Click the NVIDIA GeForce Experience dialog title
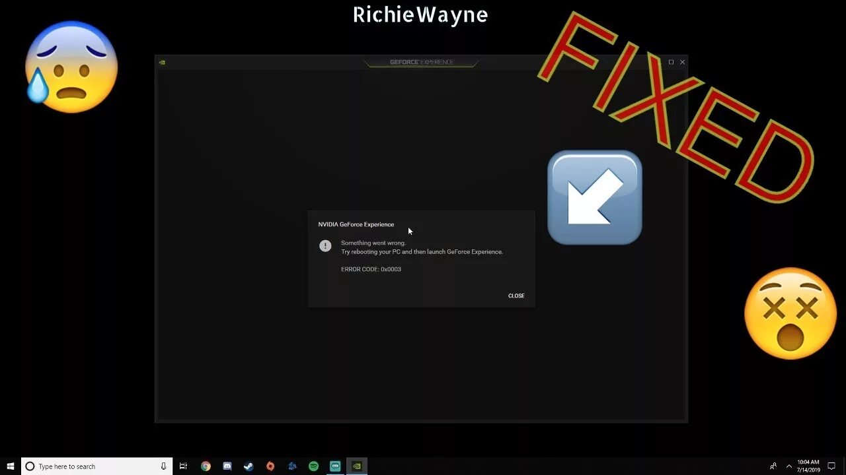The width and height of the screenshot is (846, 475). coord(356,224)
